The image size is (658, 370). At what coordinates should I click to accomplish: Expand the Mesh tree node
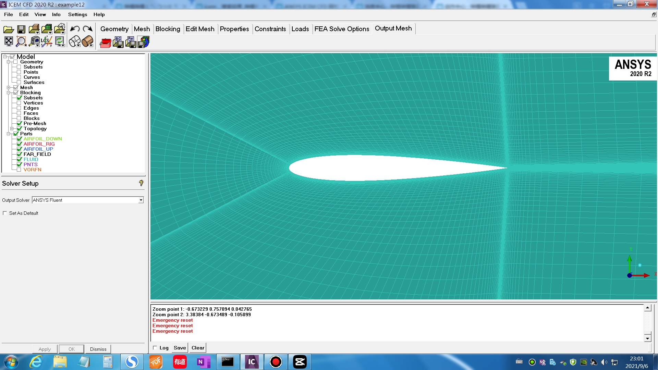click(x=9, y=88)
